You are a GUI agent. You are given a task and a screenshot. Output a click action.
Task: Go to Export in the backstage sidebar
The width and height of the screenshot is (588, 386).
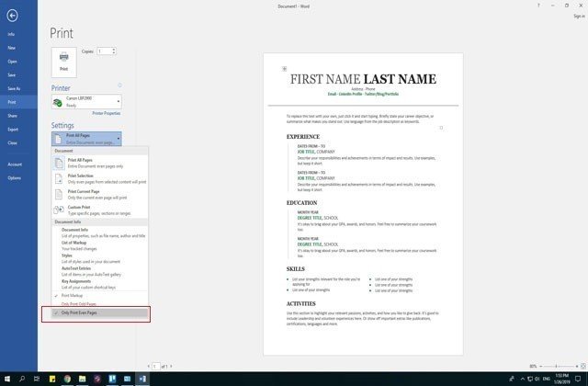[x=12, y=130]
